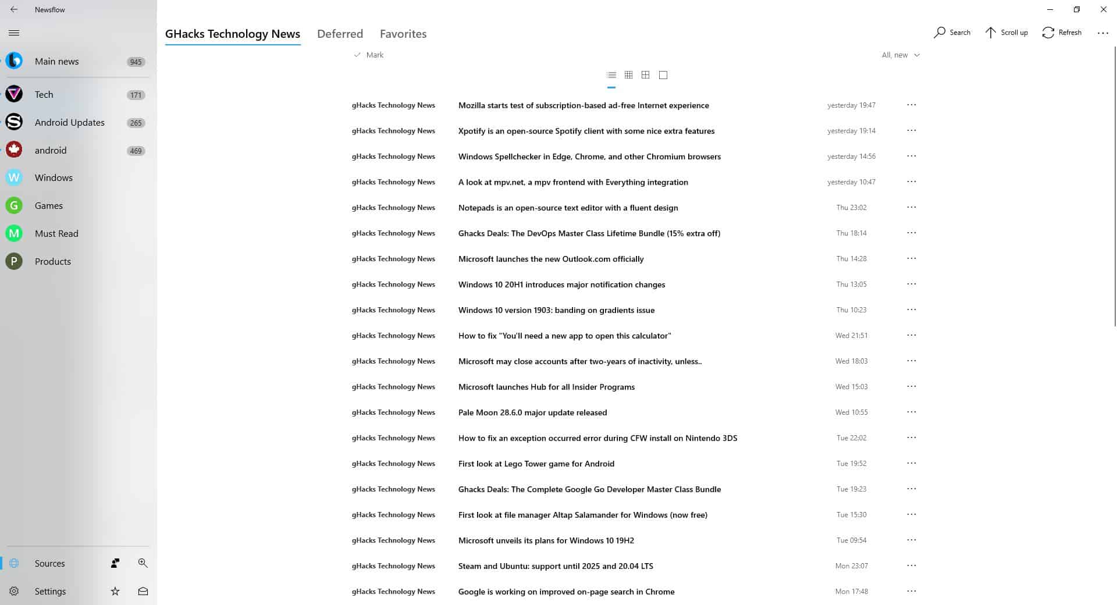Open the Microsoft inactive accounts article
The image size is (1117, 605).
tap(580, 361)
